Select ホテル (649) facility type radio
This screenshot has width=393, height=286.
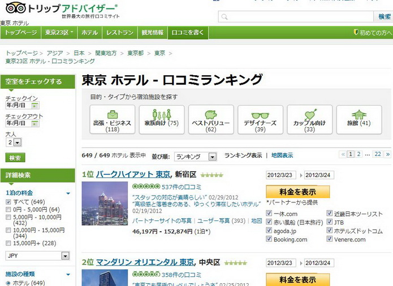pos(8,283)
